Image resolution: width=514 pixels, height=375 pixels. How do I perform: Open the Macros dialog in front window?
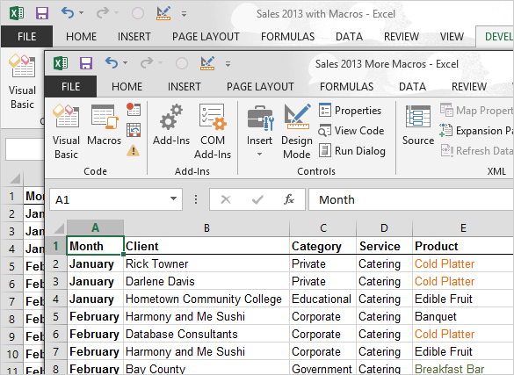pos(105,125)
